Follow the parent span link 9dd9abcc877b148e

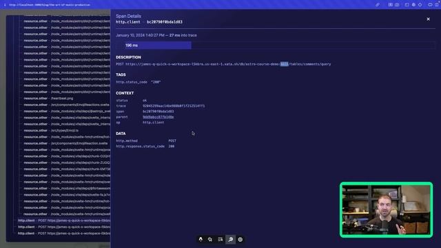(158, 117)
